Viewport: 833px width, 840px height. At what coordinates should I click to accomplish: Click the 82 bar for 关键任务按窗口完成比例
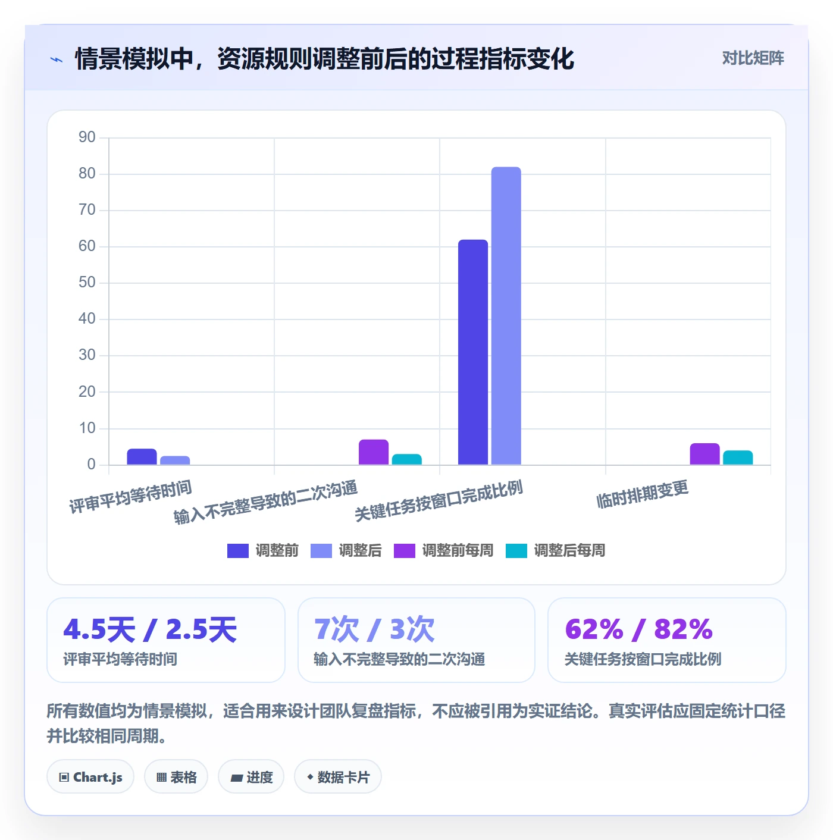click(506, 316)
